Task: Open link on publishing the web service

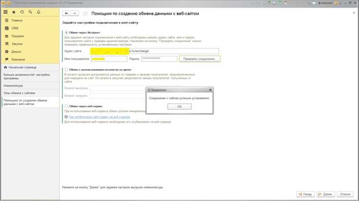Action: pos(100,117)
